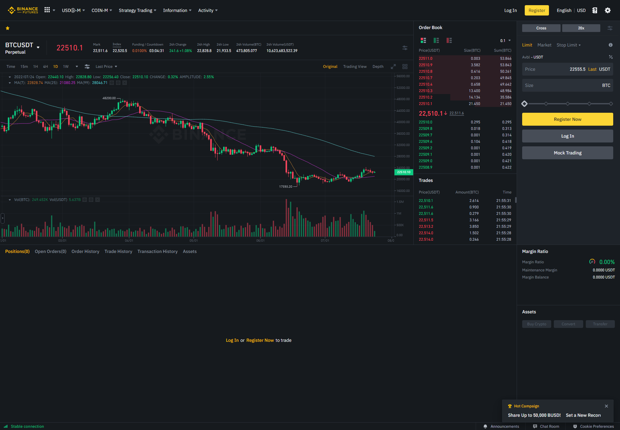This screenshot has height=430, width=620.
Task: Show only sell orders in order book
Action: coord(449,40)
